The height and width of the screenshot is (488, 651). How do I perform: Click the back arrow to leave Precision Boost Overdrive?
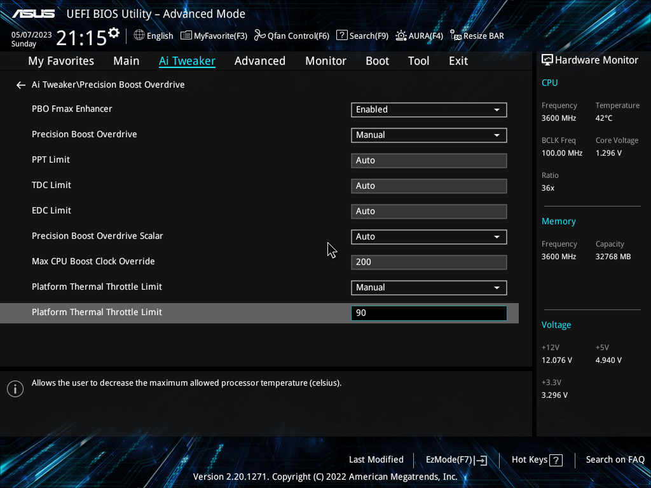coord(20,85)
